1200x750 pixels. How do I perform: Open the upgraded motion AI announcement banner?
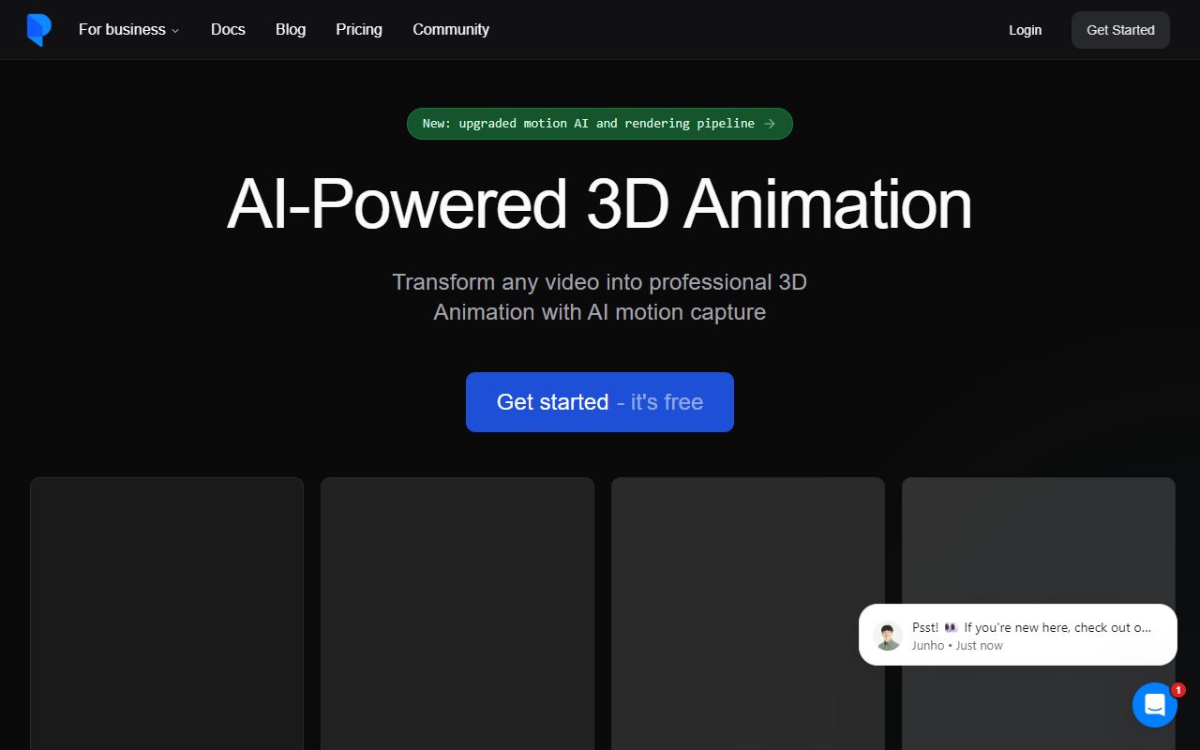[x=589, y=123]
